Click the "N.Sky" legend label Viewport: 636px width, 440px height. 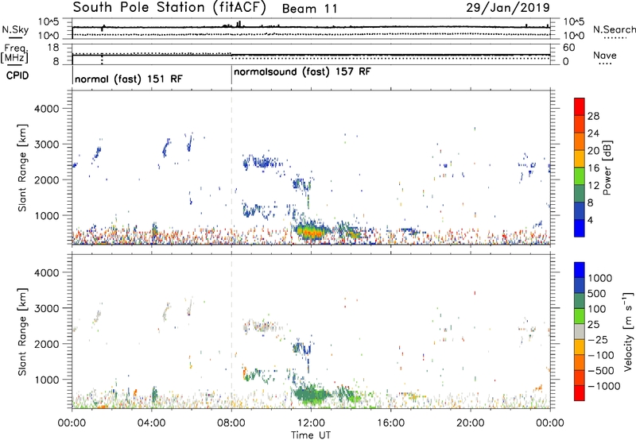point(15,29)
